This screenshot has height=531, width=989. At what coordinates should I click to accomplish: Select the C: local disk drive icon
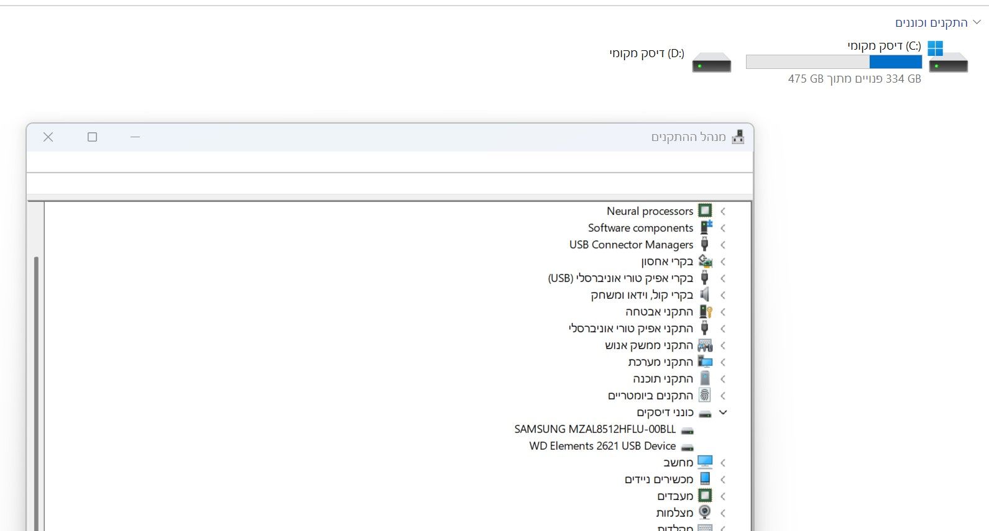pos(947,57)
